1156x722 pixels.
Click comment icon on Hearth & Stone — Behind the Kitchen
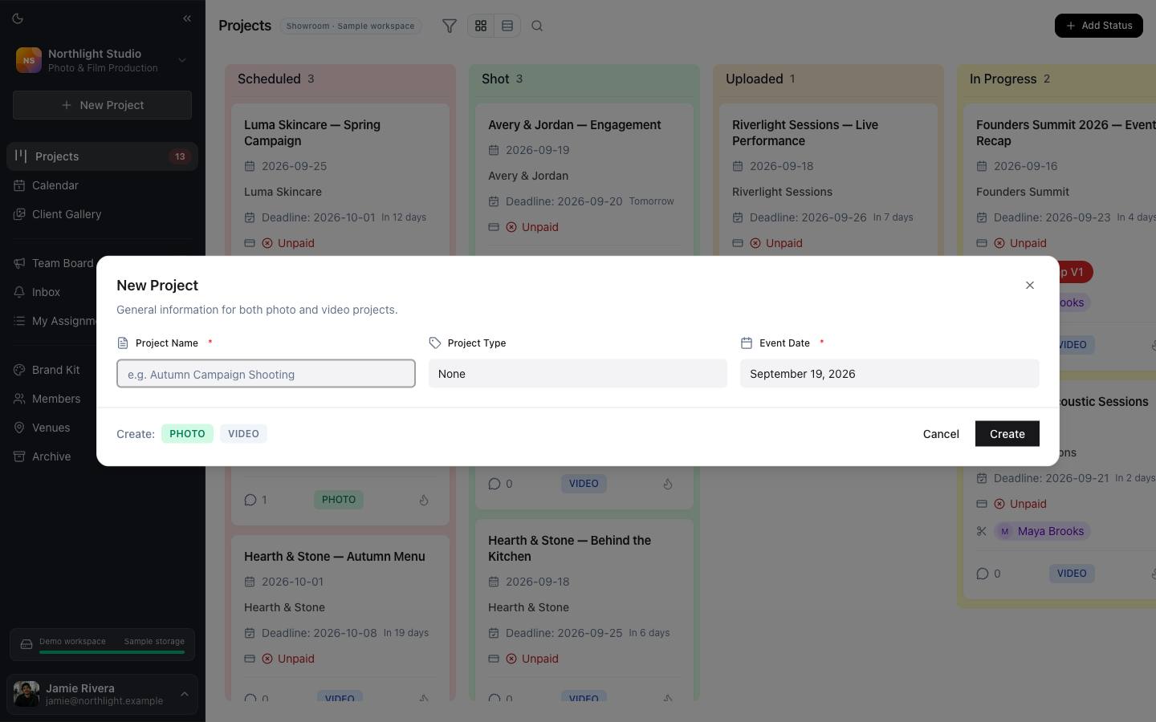click(495, 698)
